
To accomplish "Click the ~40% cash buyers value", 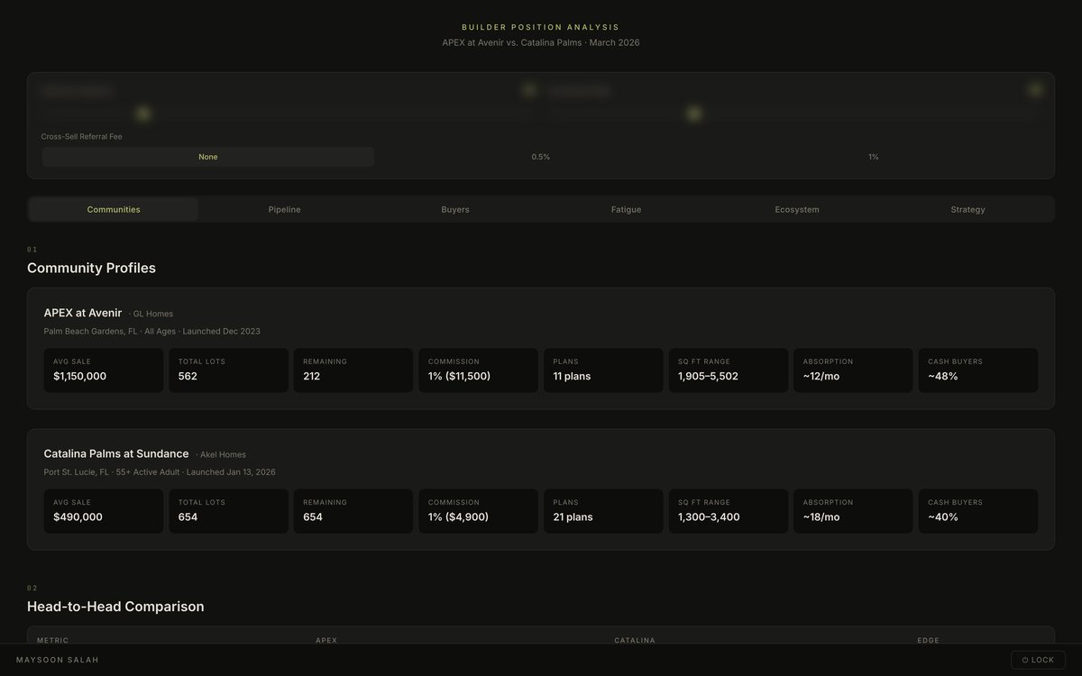I will (943, 516).
